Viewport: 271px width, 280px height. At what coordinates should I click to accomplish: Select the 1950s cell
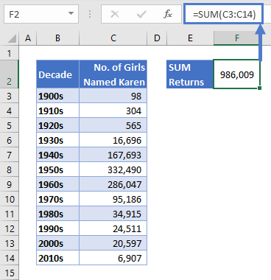pos(57,169)
